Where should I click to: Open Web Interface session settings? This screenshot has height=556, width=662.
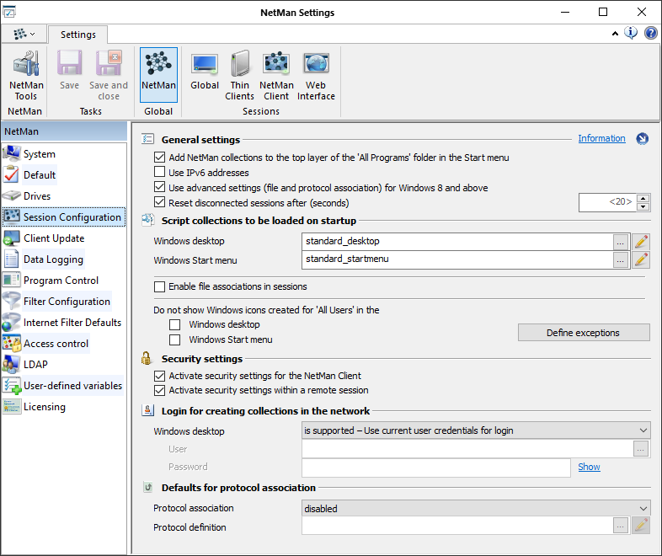click(316, 76)
